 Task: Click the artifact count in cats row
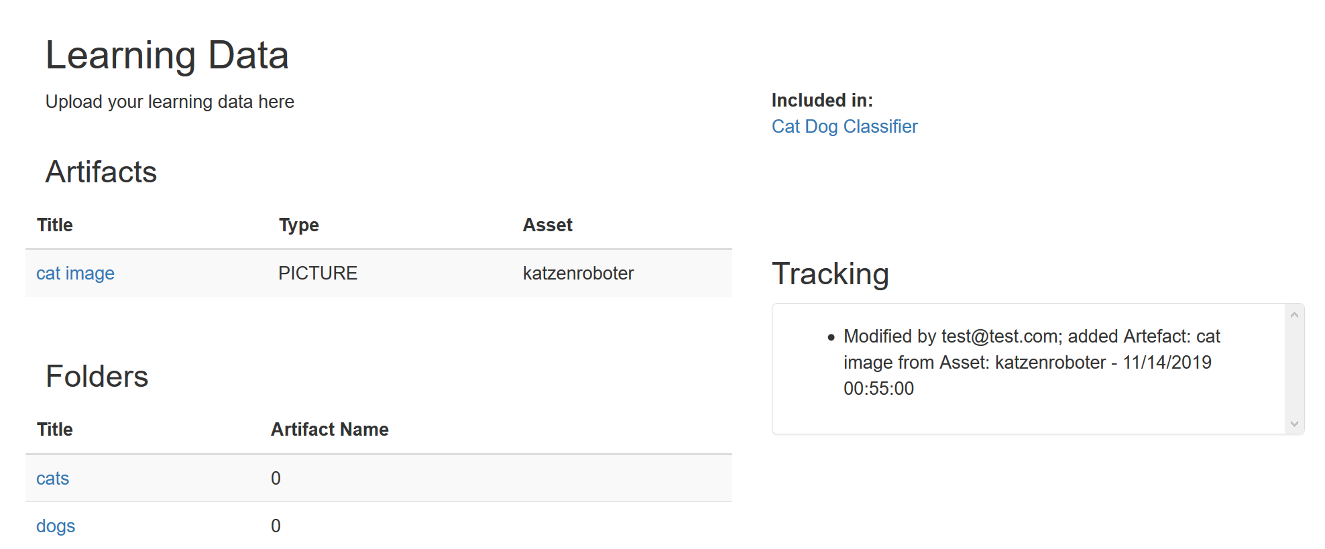[x=276, y=479]
